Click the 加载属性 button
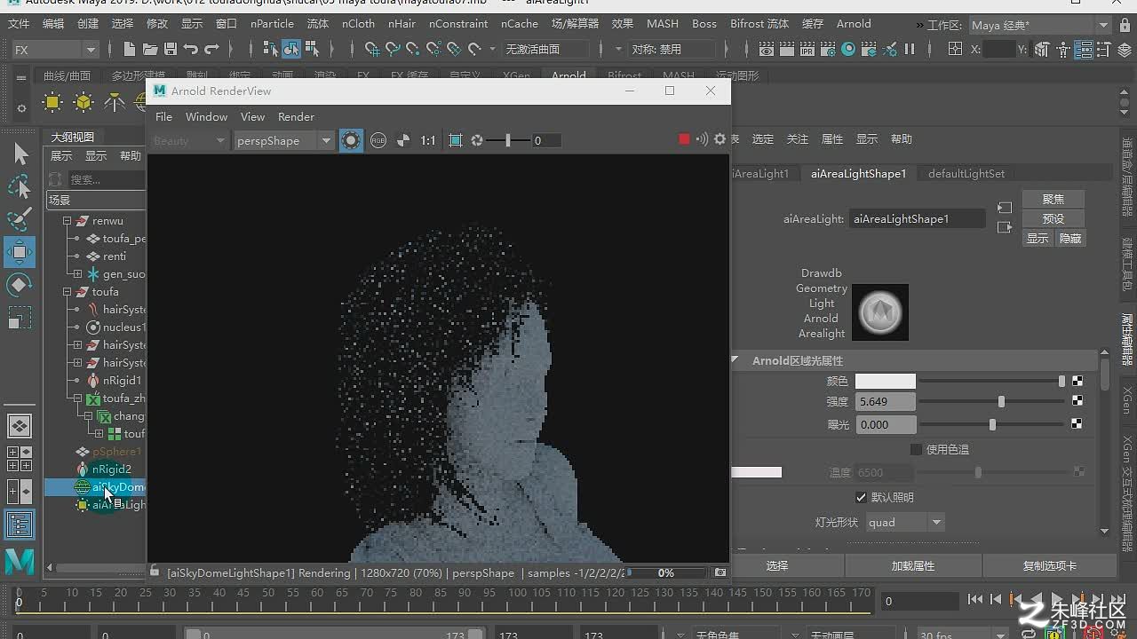The height and width of the screenshot is (639, 1137). (x=913, y=565)
